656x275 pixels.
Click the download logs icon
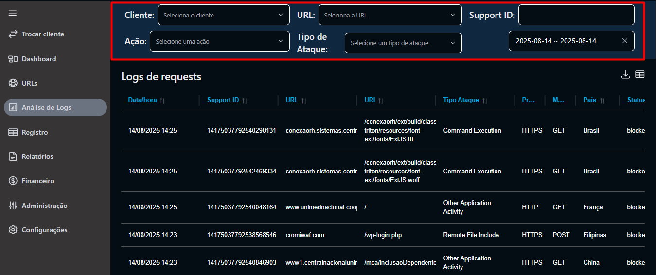pyautogui.click(x=626, y=74)
